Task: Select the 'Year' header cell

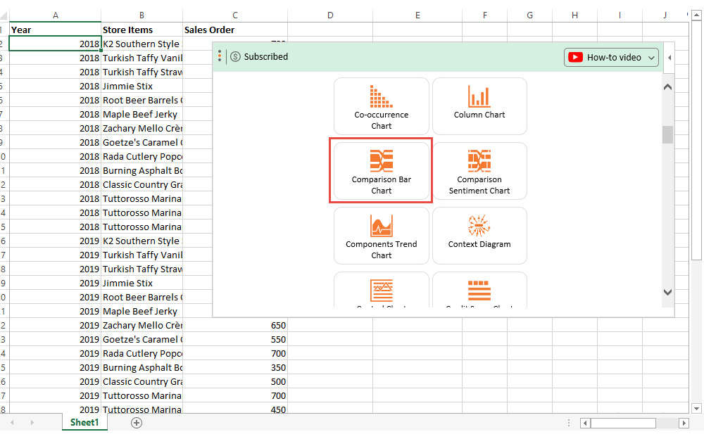Action: (x=55, y=30)
